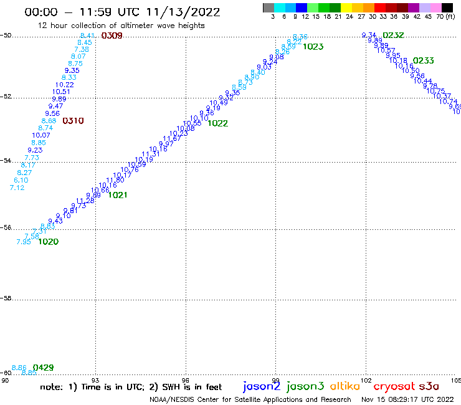Viewport: 461px width, 405px height.
Task: Click the 8.45 wave height reading
Action: click(x=85, y=42)
